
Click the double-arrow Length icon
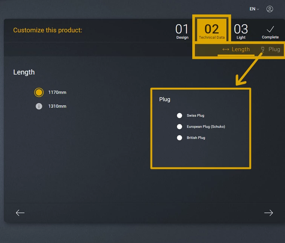pyautogui.click(x=226, y=50)
